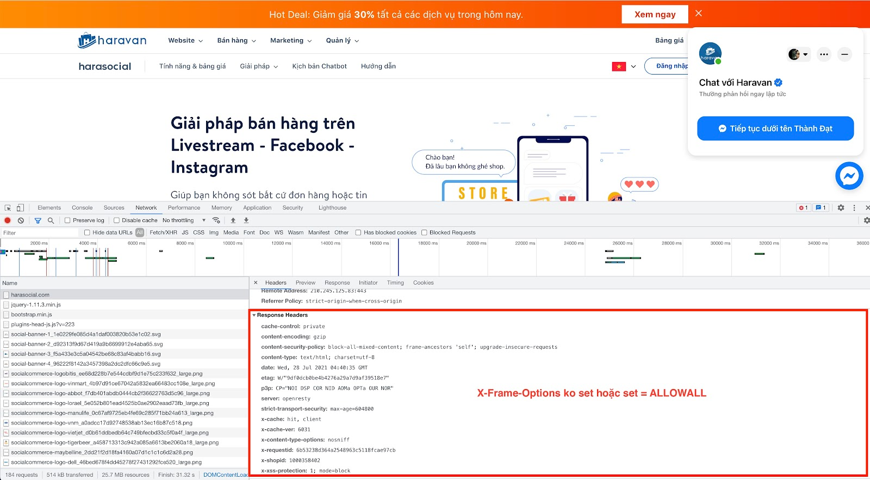Screen dimensions: 870x480
Task: Toggle the device toolbar icon in DevTools
Action: (x=20, y=208)
